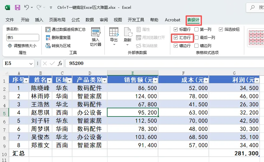
Task: Click Summarize with PivotTable icon
Action: click(x=48, y=30)
